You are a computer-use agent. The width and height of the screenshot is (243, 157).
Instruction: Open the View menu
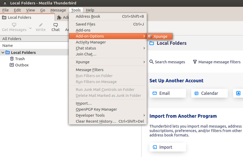click(x=31, y=10)
